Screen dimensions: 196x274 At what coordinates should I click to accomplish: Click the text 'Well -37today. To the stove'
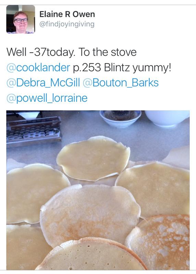[71, 52]
